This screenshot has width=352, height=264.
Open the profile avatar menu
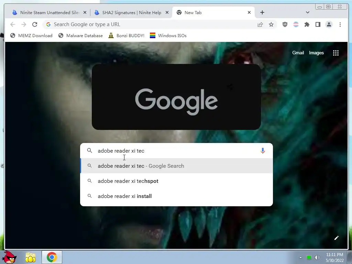329,24
